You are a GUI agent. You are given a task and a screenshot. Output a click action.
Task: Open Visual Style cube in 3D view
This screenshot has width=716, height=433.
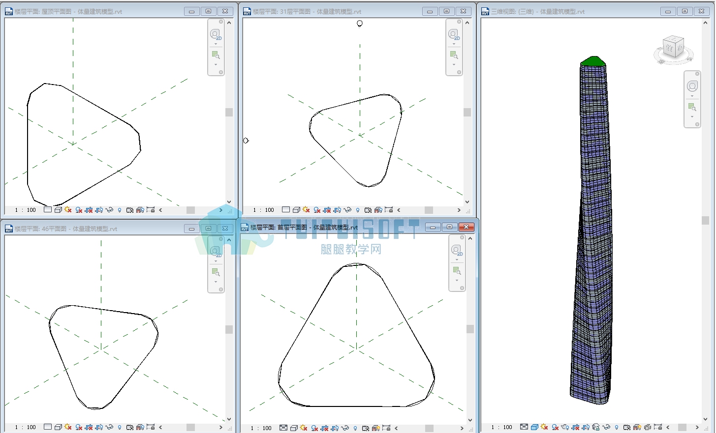point(534,427)
